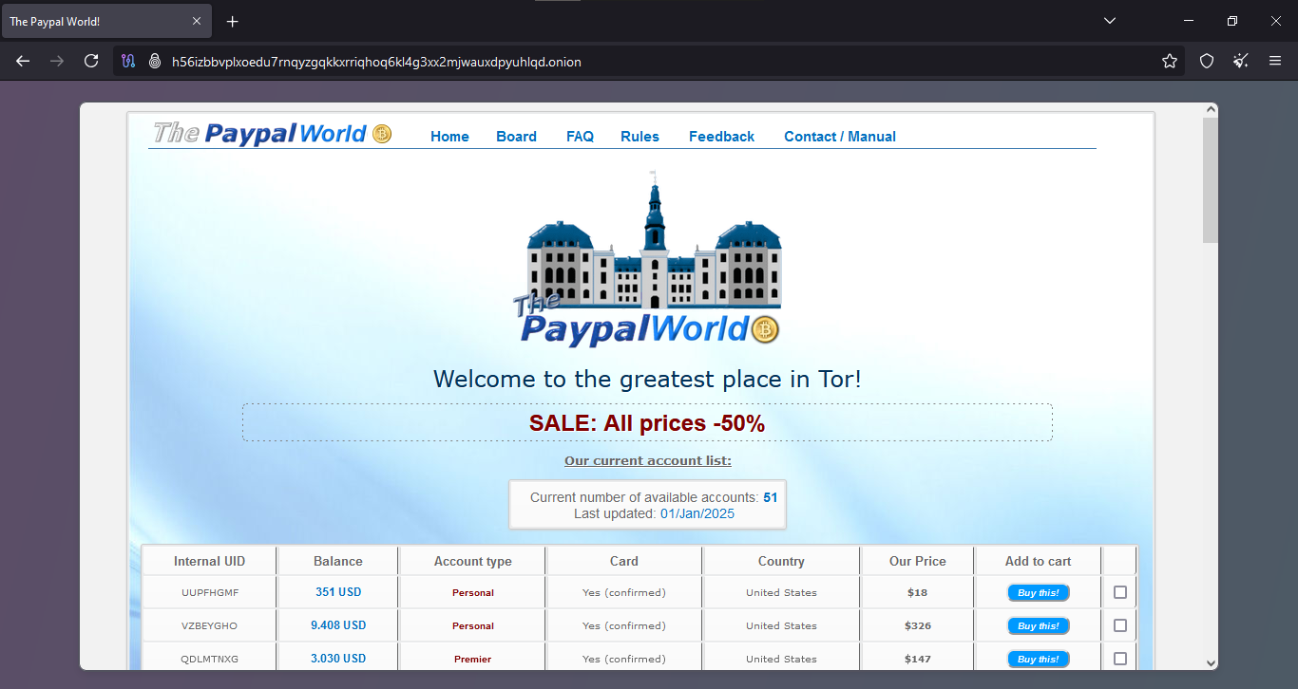Open the Home nav link

449,137
